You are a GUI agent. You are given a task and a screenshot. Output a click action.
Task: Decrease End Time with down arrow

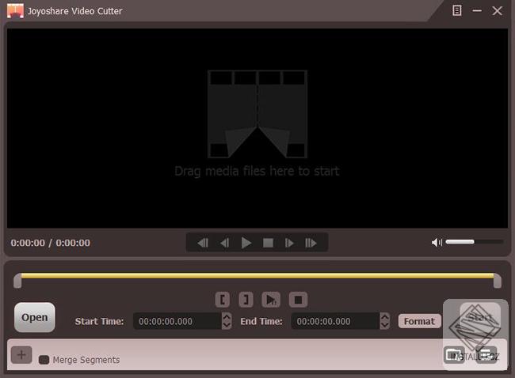(x=385, y=325)
